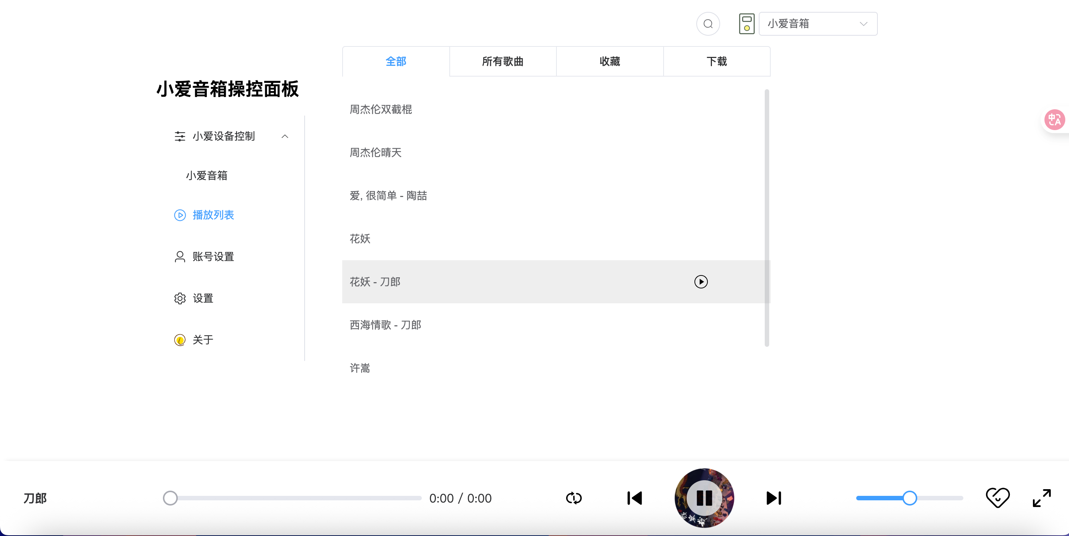Click the pink translate floating icon
Image resolution: width=1069 pixels, height=536 pixels.
point(1054,120)
